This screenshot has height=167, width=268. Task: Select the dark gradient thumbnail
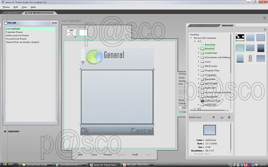pos(261,48)
